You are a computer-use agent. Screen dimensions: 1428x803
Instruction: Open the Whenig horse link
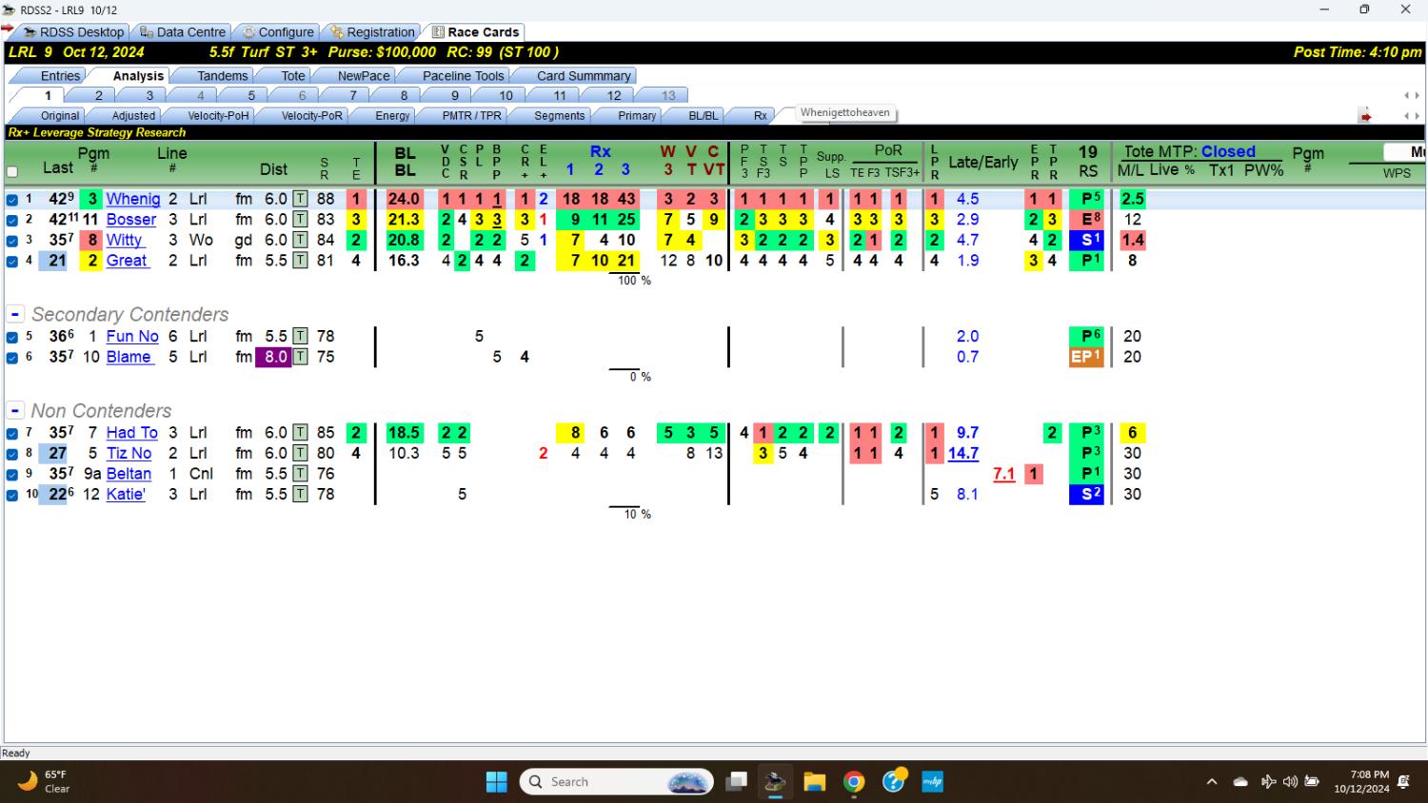(132, 199)
